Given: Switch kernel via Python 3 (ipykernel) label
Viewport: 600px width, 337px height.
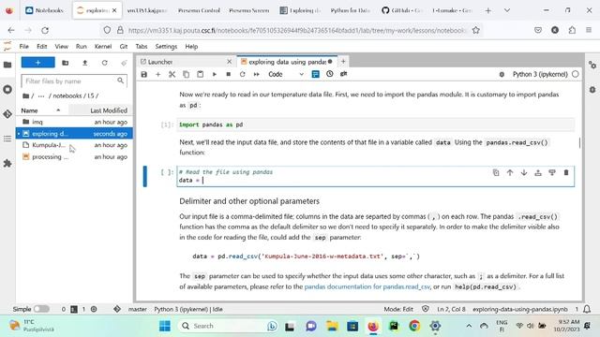Looking at the screenshot, I should click(540, 74).
